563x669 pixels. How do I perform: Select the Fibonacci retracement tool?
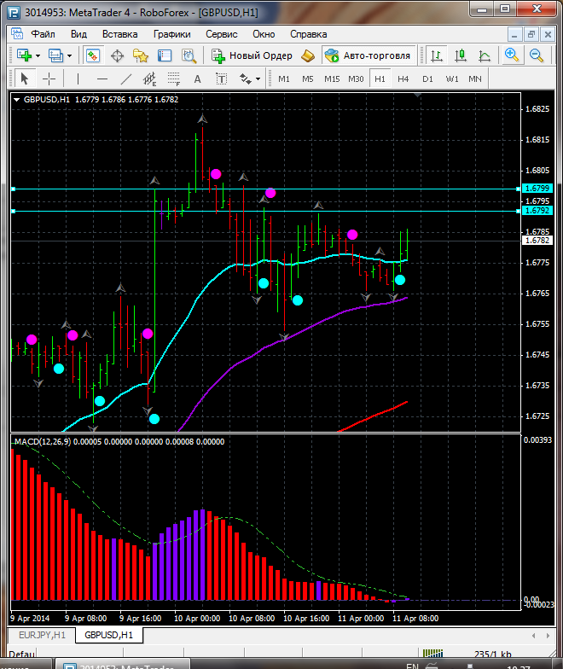[x=175, y=79]
